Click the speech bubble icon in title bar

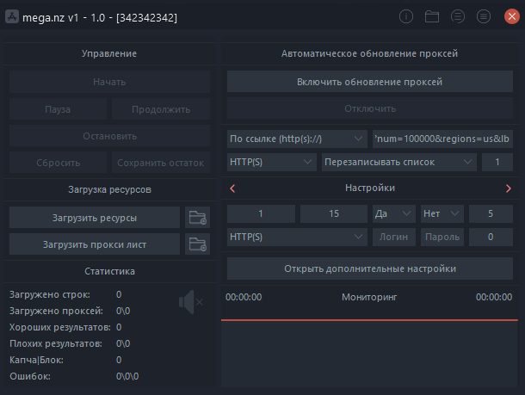458,16
